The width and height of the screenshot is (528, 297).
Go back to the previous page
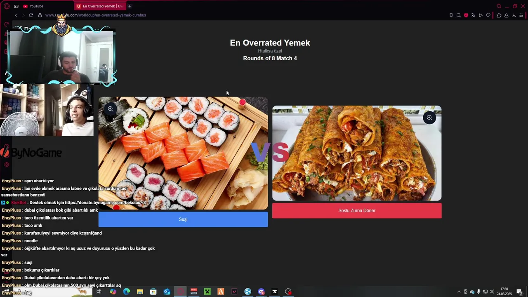[x=16, y=15]
